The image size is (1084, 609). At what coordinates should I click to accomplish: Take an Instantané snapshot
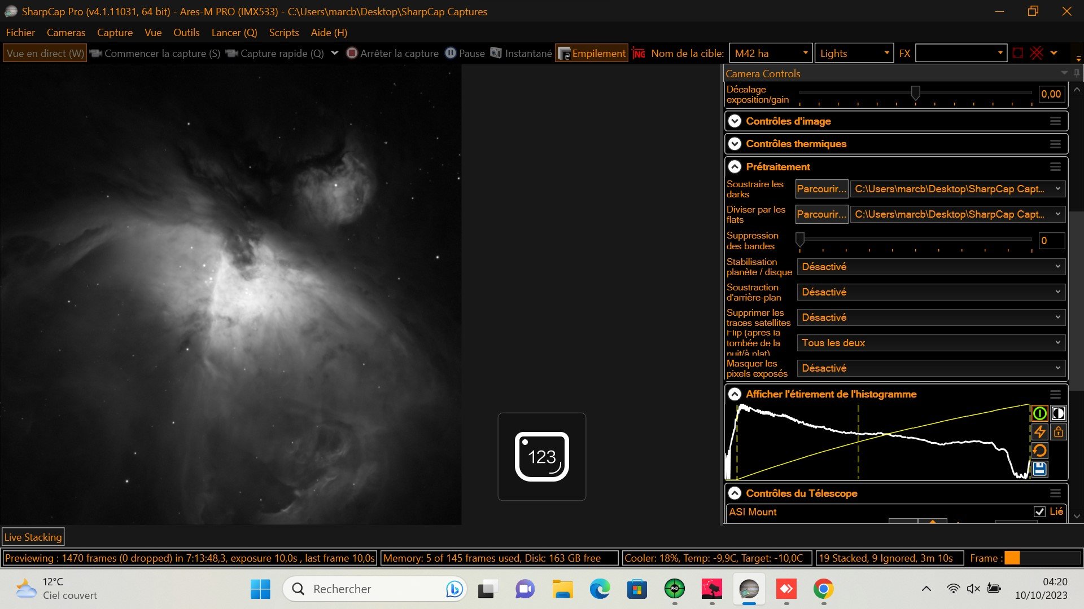tap(521, 53)
